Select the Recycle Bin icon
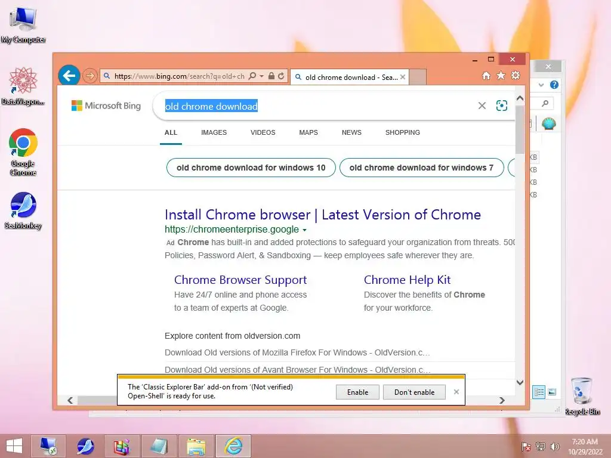The height and width of the screenshot is (458, 611). (x=582, y=396)
